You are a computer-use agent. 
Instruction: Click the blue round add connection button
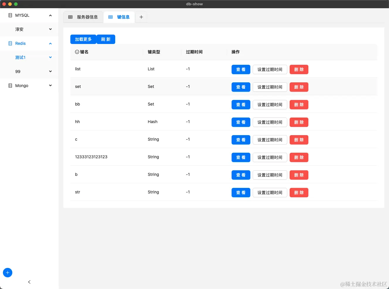8,273
